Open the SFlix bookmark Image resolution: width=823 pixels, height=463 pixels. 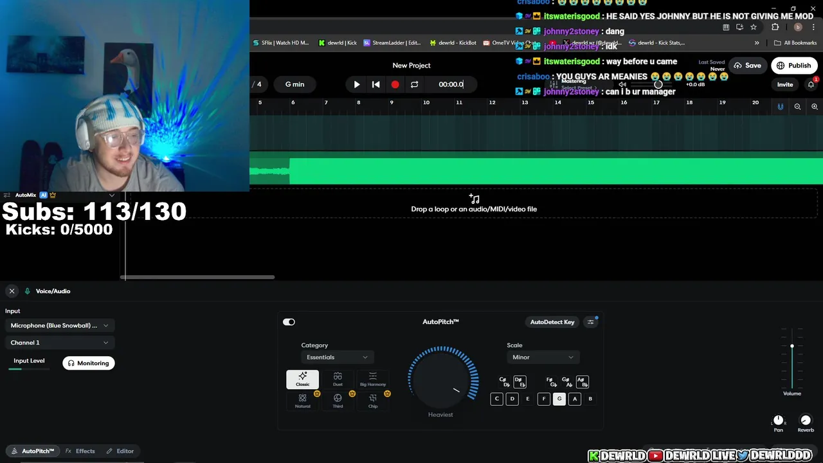tap(281, 43)
